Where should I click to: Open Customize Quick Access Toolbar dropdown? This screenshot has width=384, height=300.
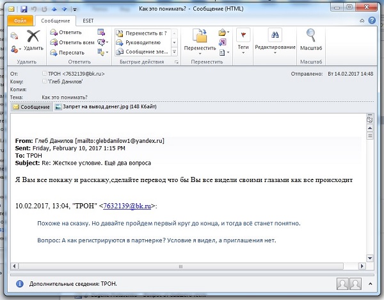click(x=75, y=10)
